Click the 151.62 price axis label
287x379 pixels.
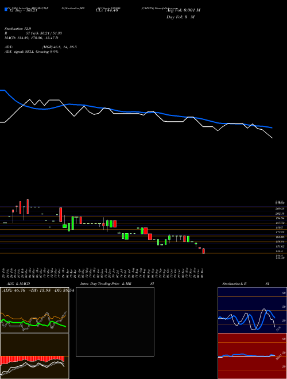(x=280, y=246)
